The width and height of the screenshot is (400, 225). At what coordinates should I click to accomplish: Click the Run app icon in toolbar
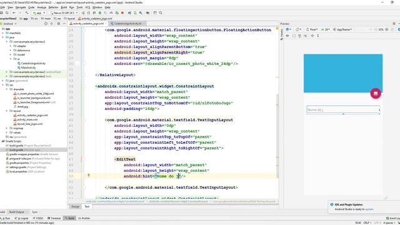[83, 12]
